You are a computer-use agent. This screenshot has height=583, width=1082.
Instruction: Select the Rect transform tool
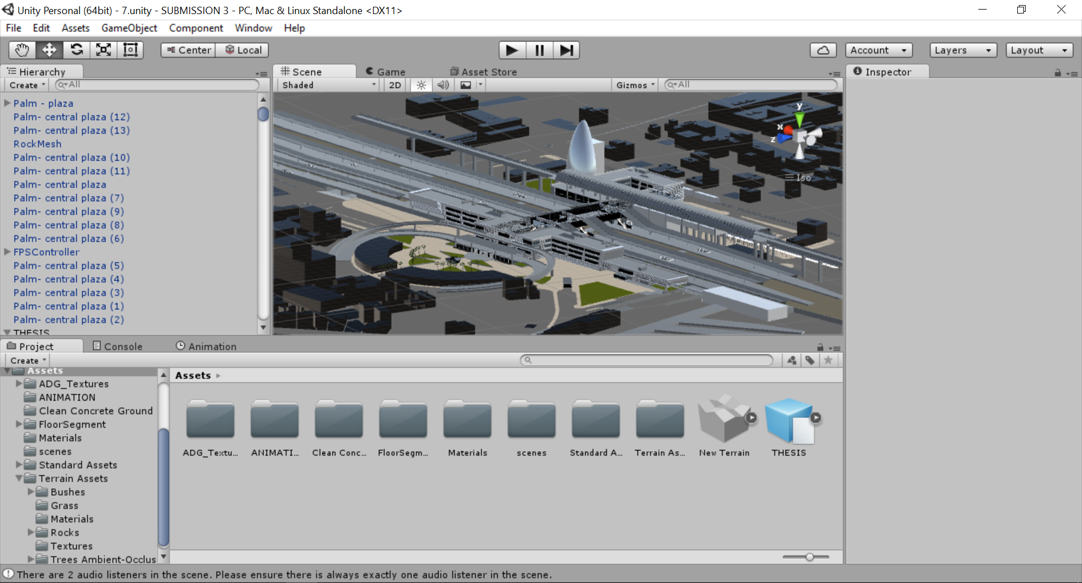pyautogui.click(x=131, y=50)
